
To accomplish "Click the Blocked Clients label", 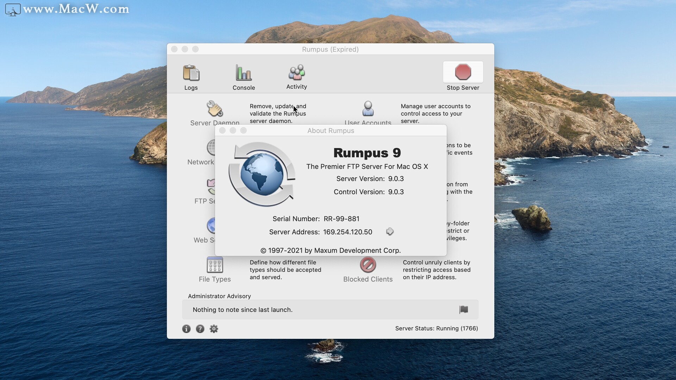I will (x=368, y=279).
